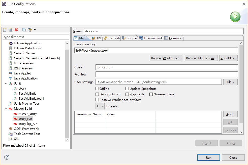This screenshot has height=165, width=248.
Task: Select the maven_story configuration
Action: [x=27, y=114]
